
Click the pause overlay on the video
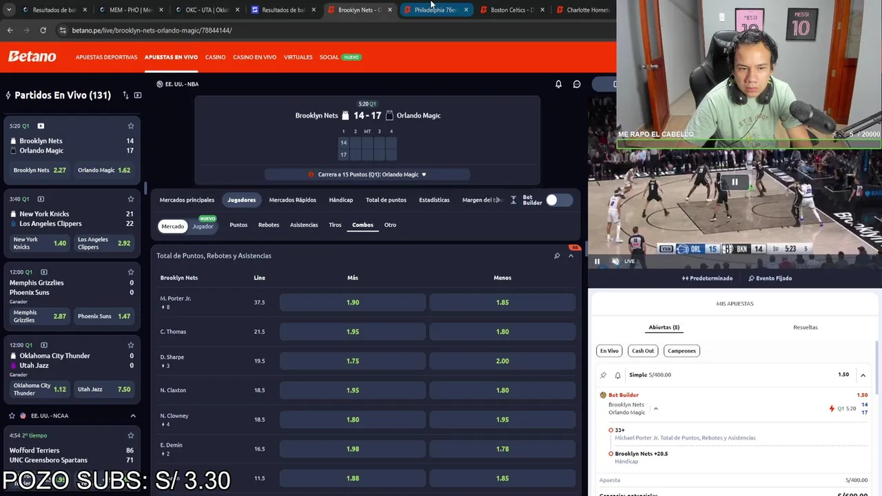tap(735, 182)
